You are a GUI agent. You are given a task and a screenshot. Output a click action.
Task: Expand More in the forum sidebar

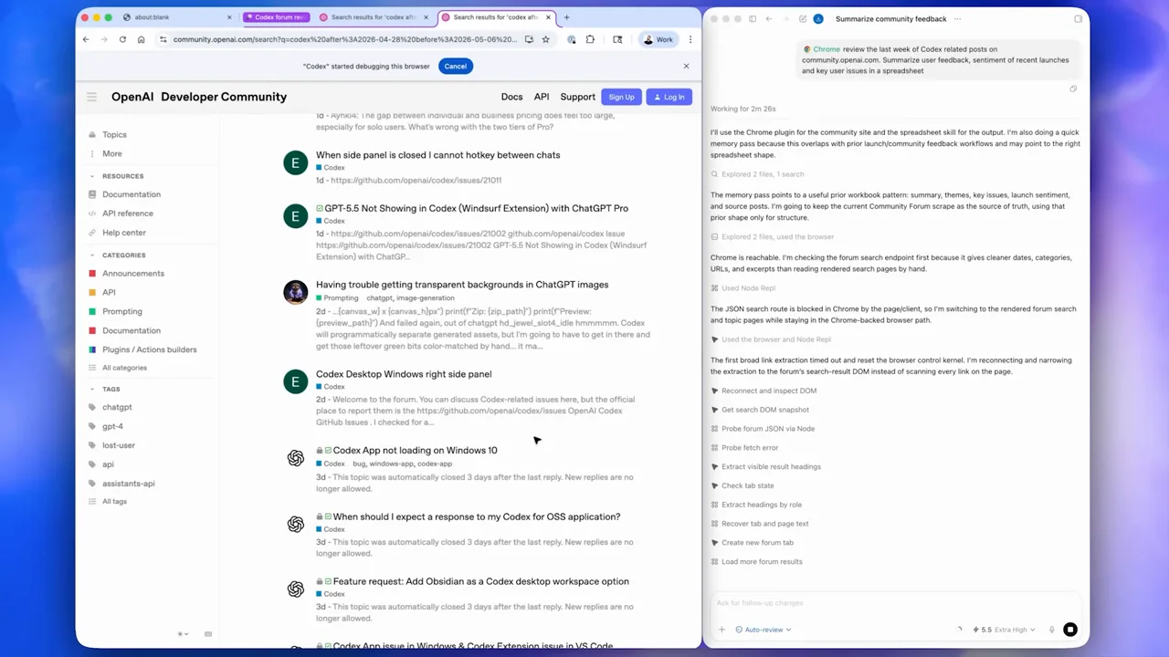tap(112, 153)
